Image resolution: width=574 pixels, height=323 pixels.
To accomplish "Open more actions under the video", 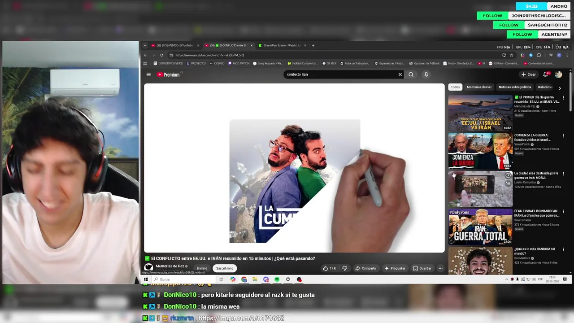I will (x=440, y=268).
